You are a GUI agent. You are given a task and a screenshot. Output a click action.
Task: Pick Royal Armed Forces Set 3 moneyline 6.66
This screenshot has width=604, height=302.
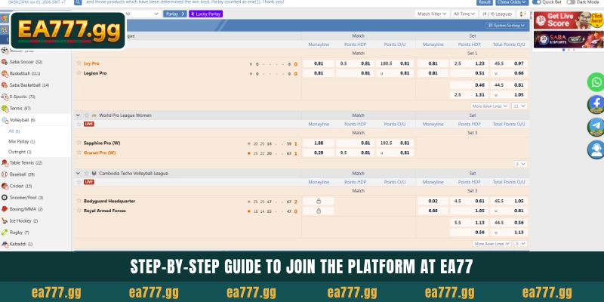(433, 211)
